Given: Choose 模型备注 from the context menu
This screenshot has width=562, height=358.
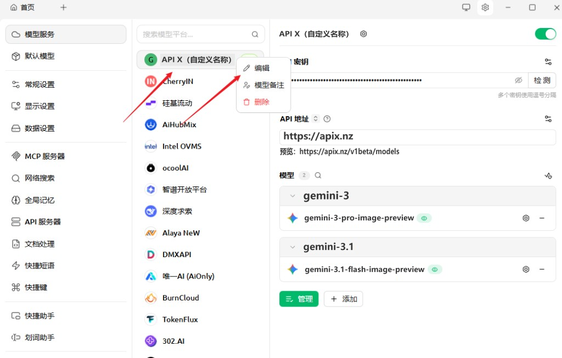Looking at the screenshot, I should coord(263,85).
